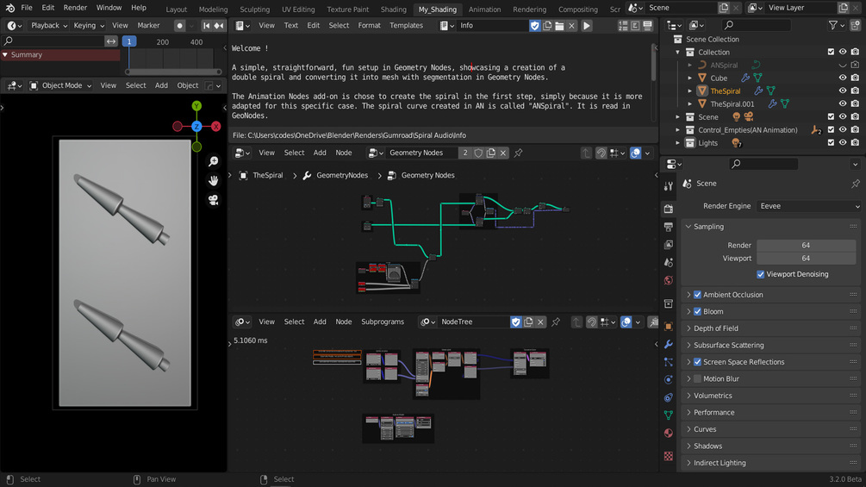Open the Output properties tab

coord(669,227)
